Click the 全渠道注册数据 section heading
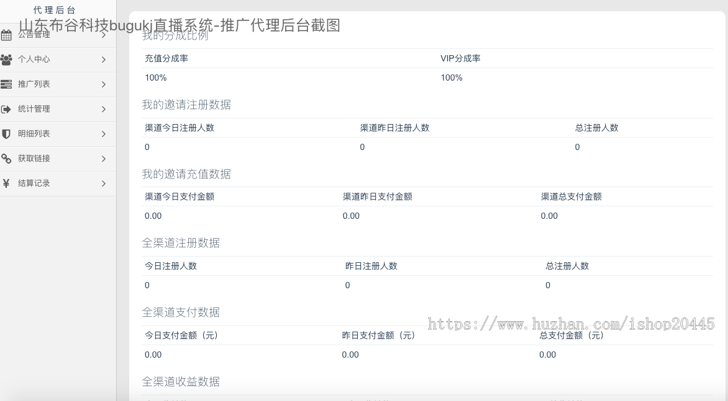 pyautogui.click(x=181, y=243)
